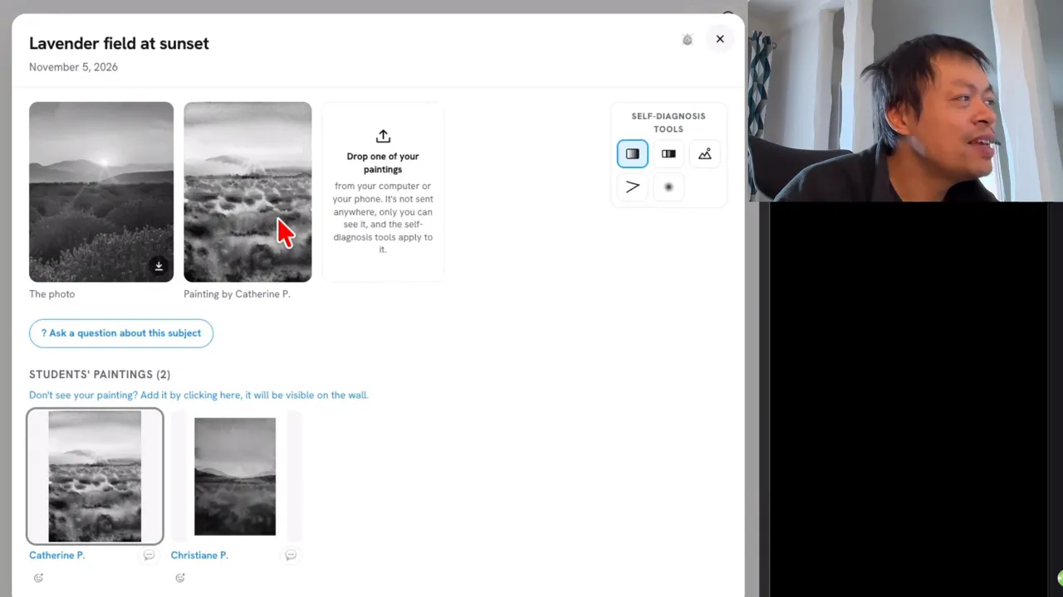
Task: Download the reference photo via arrow icon
Action: [159, 266]
